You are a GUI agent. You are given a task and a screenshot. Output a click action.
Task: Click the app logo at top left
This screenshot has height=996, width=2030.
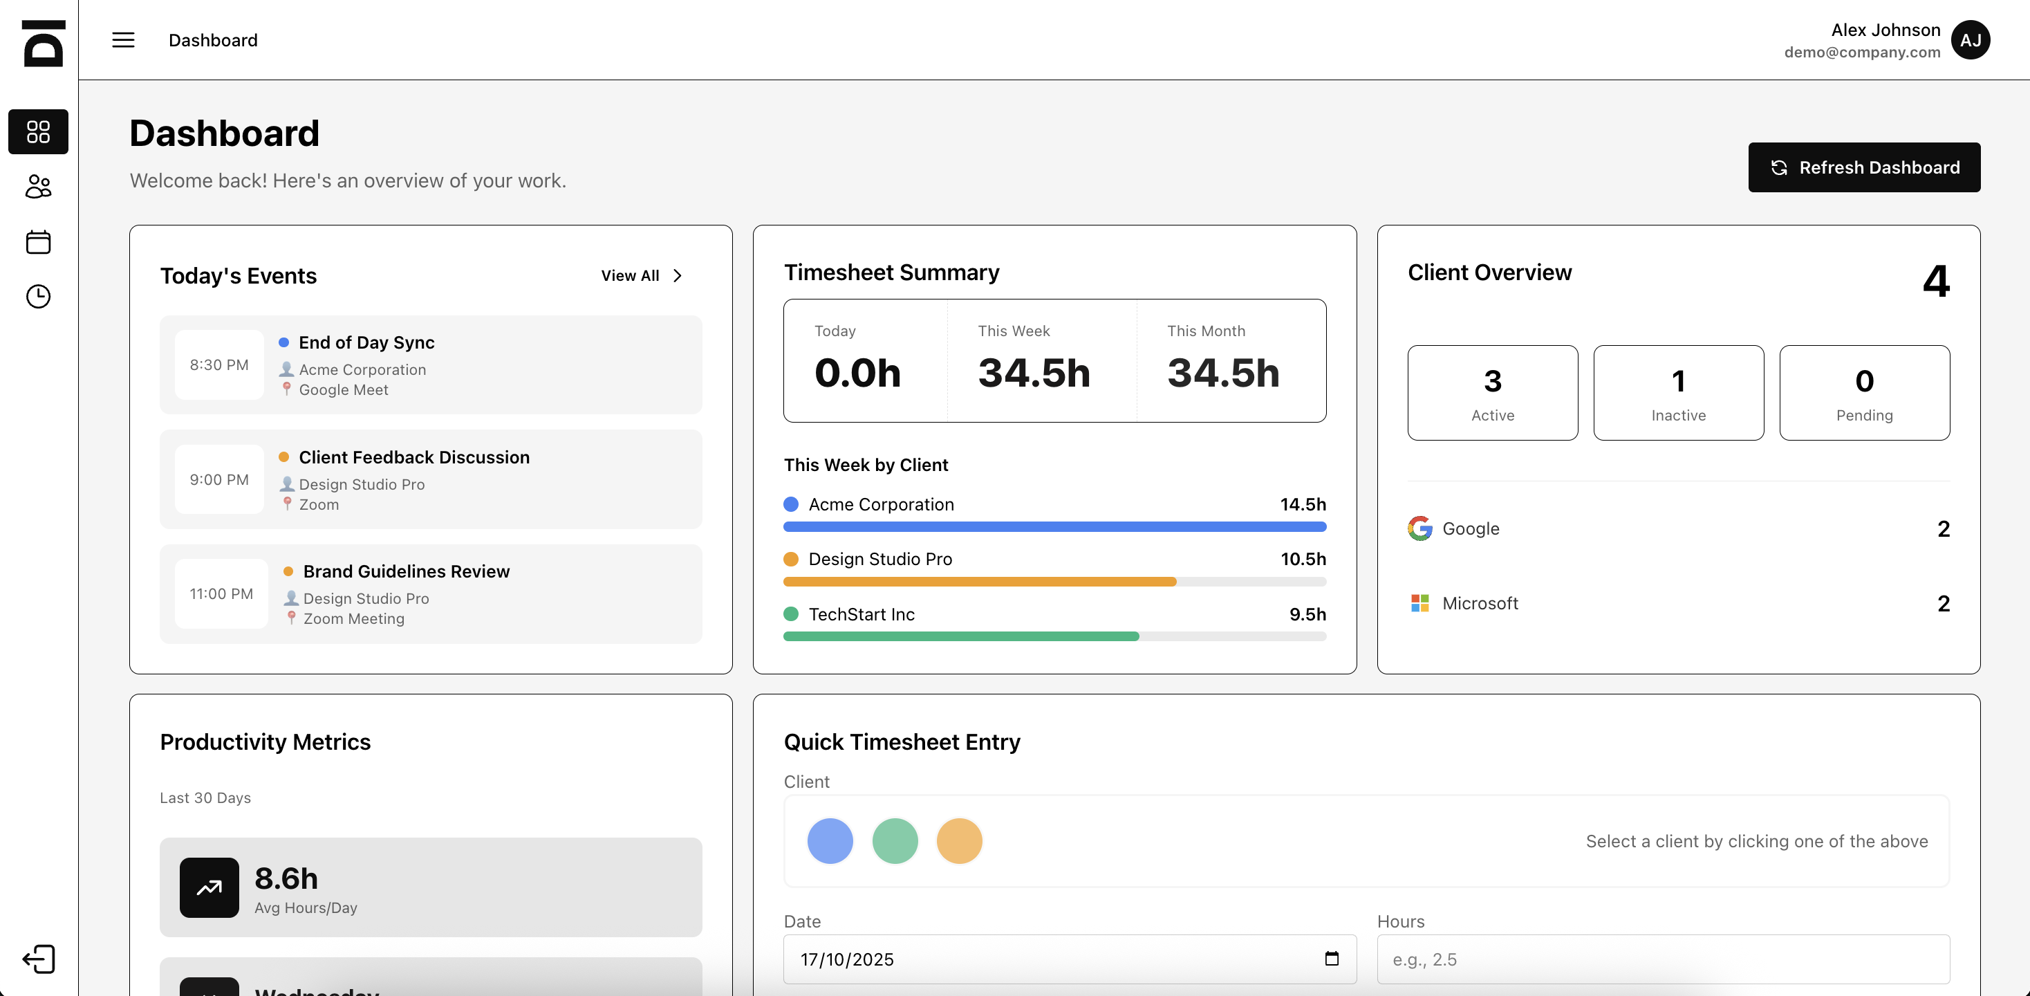pos(43,44)
